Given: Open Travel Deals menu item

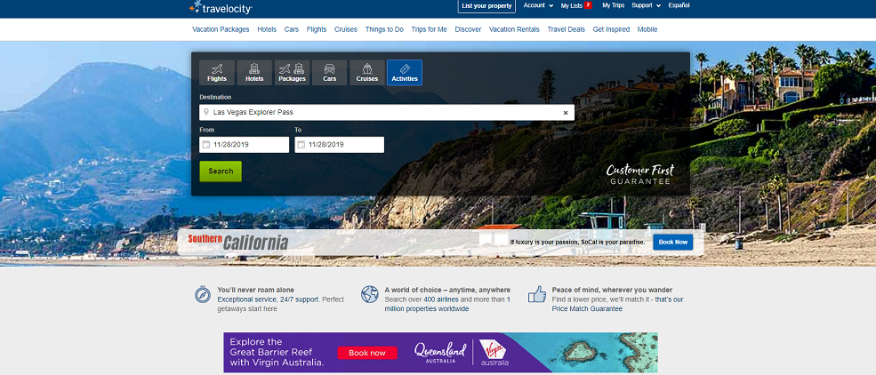Looking at the screenshot, I should (x=566, y=29).
